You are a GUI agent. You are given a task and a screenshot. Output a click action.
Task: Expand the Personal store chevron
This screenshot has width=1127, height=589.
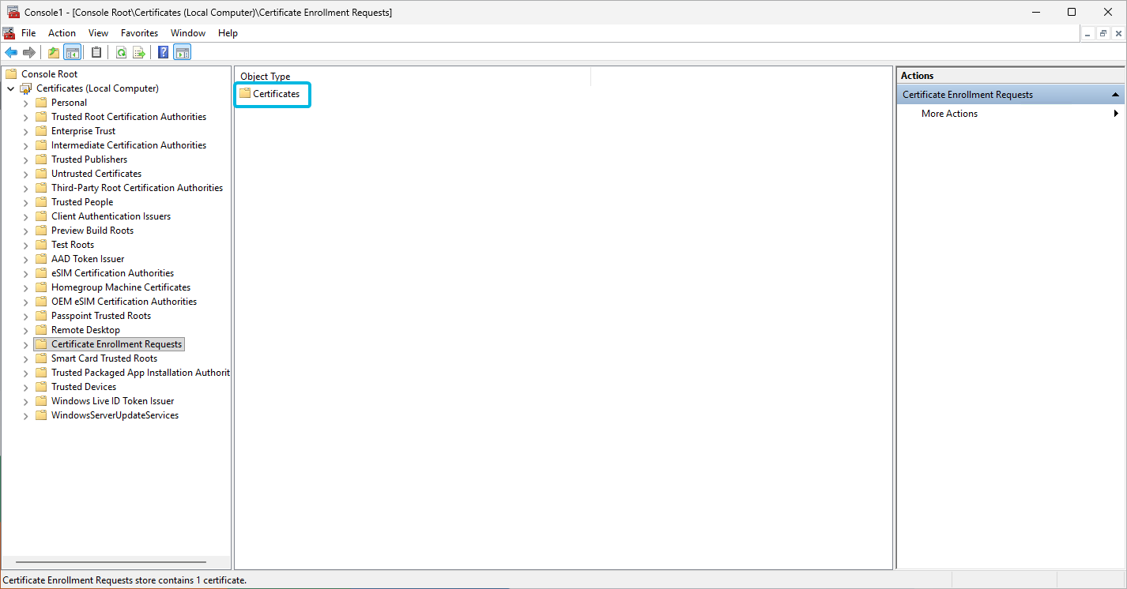pos(25,103)
